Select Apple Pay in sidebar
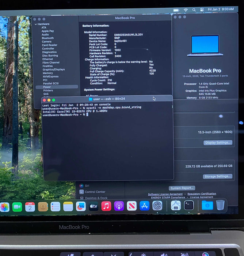The width and height of the screenshot is (244, 256). click(47, 31)
